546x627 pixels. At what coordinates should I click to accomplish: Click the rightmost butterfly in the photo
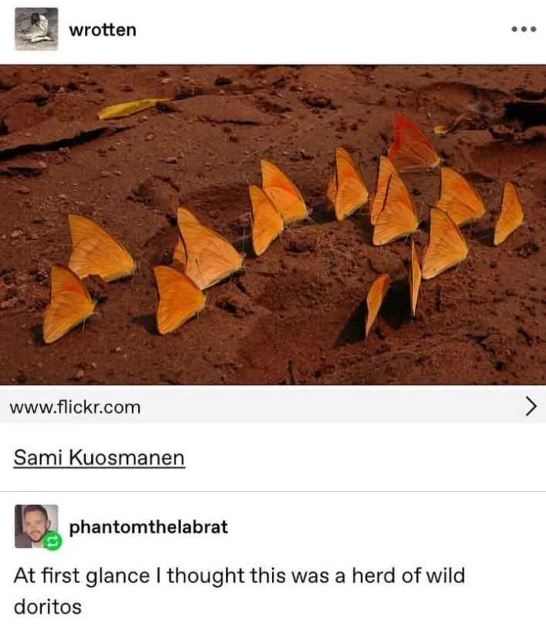(508, 214)
